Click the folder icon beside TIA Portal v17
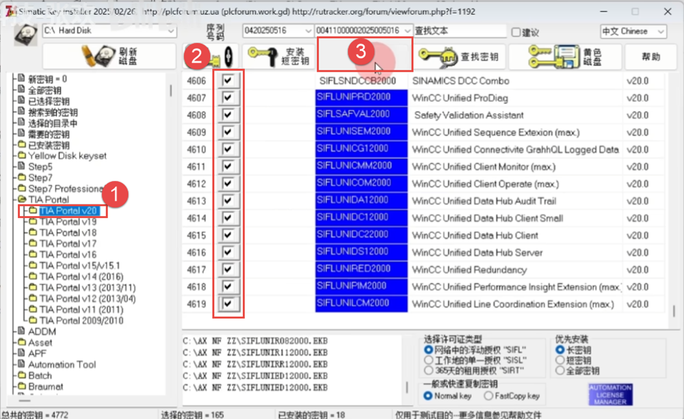The height and width of the screenshot is (419, 684). click(x=33, y=243)
